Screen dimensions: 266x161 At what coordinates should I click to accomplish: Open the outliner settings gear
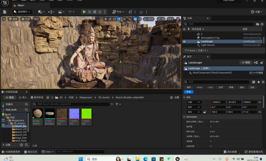pos(262,24)
